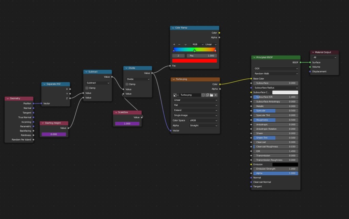The width and height of the screenshot is (349, 219).
Task: Open Color Space sRGB dropdown
Action: (203, 120)
